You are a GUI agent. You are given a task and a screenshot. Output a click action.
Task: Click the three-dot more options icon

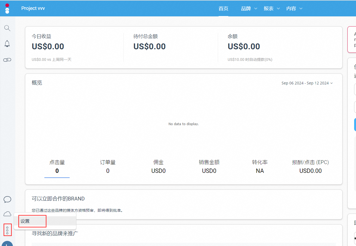pos(7,230)
